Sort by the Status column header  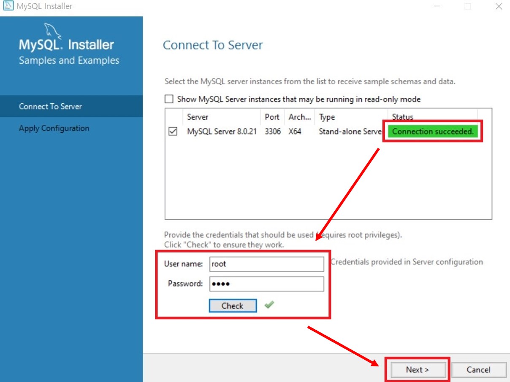point(433,117)
